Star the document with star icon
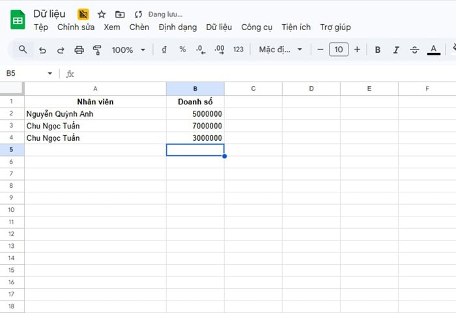The width and height of the screenshot is (456, 313). coord(102,14)
